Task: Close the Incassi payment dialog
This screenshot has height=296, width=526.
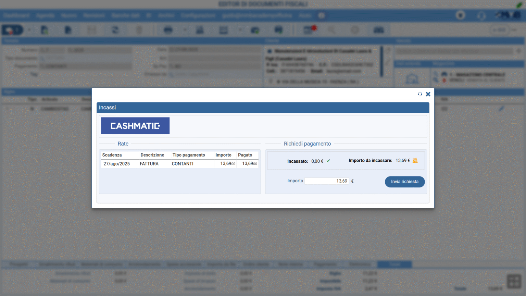Action: tap(428, 94)
